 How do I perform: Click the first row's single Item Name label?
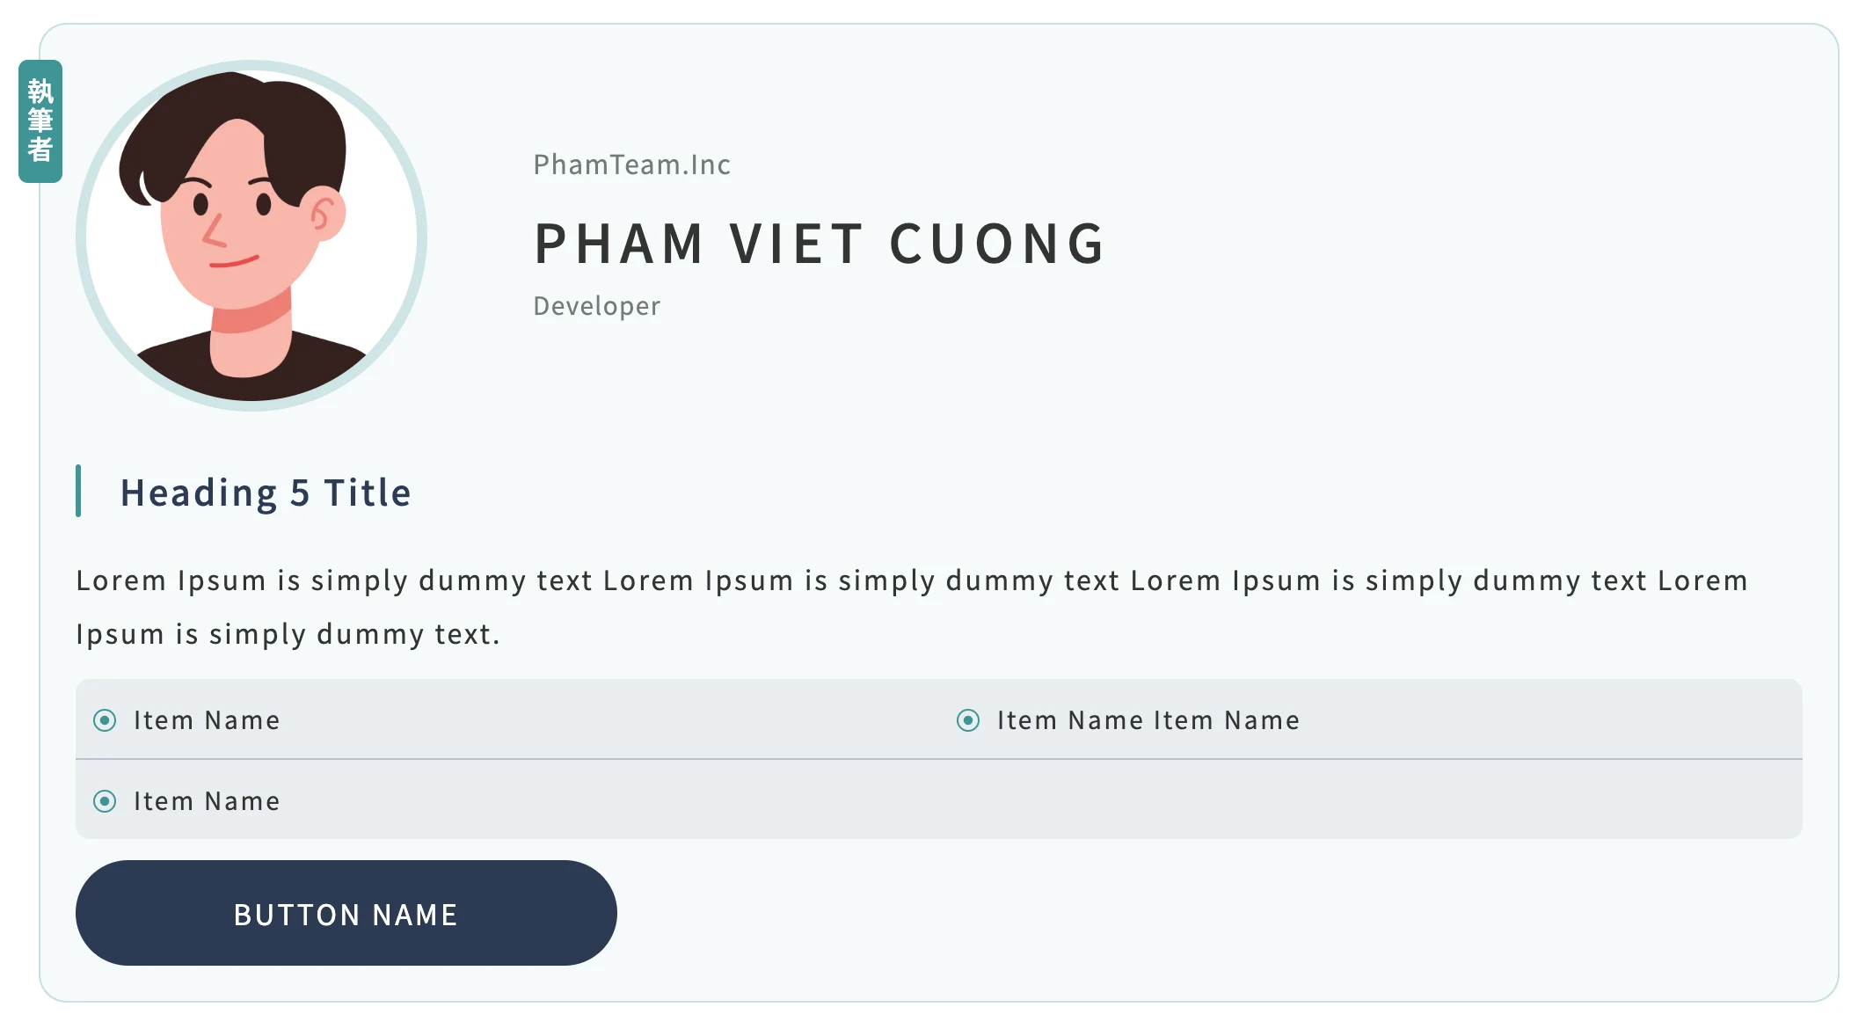[x=207, y=720]
